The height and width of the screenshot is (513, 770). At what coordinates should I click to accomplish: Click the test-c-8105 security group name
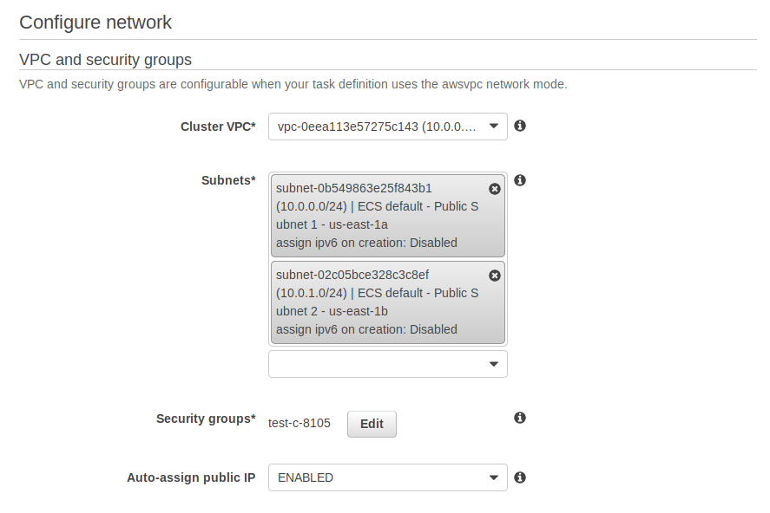(299, 424)
